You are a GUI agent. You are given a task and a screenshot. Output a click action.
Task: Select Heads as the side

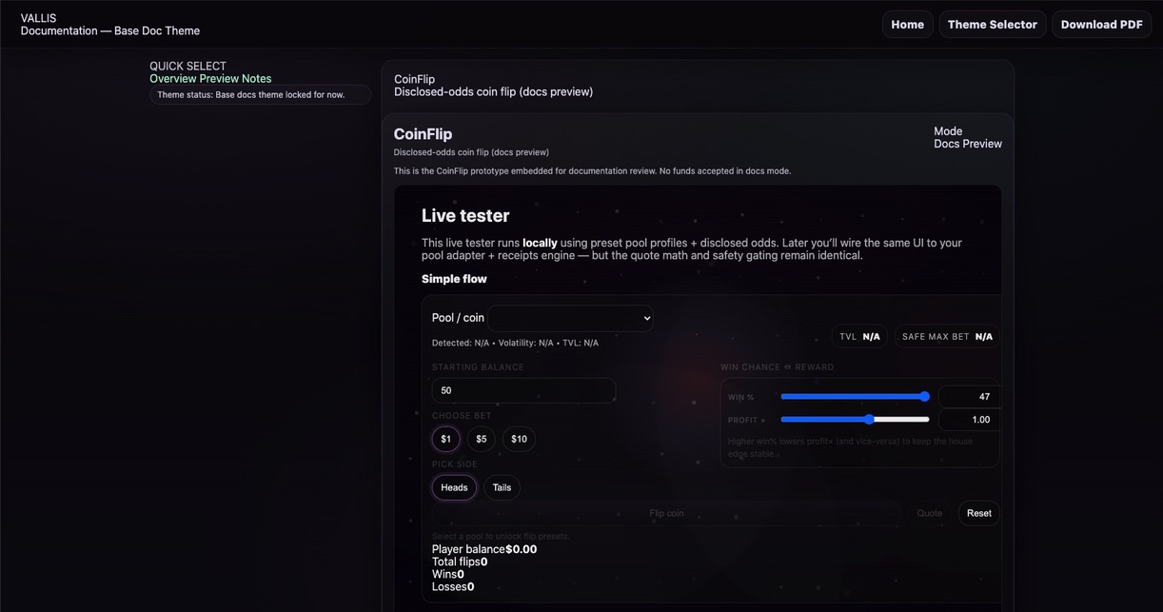coord(454,487)
